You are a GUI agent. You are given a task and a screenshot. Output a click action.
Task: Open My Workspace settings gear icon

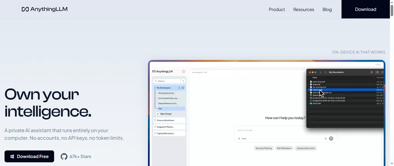(183, 88)
